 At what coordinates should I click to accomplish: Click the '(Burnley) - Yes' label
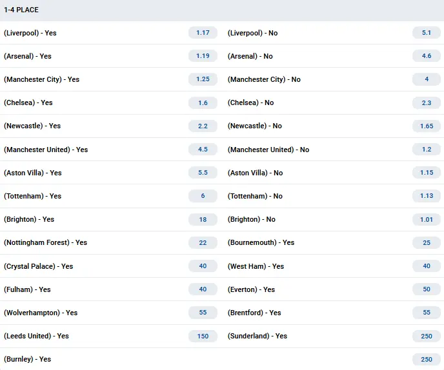point(28,359)
